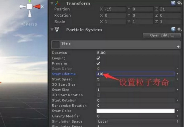Click the Particle System settings gear

click(179, 29)
